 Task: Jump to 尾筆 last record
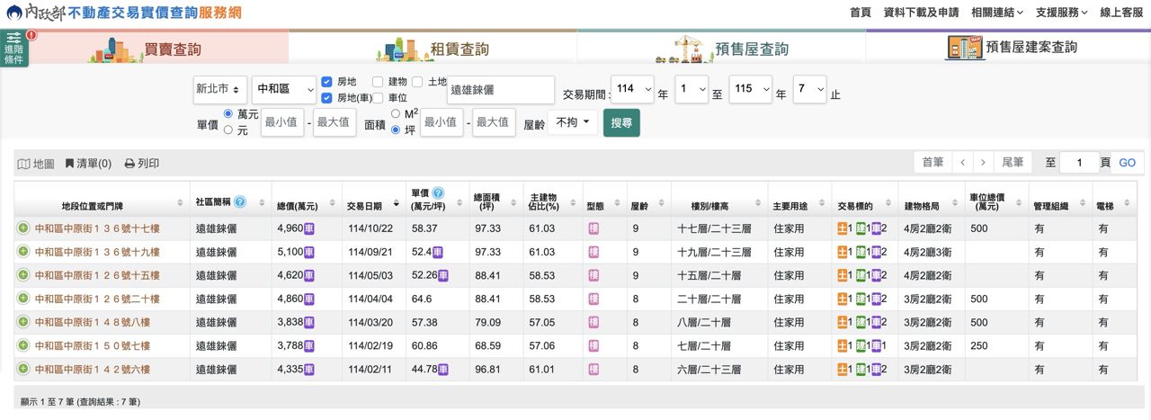[1013, 163]
